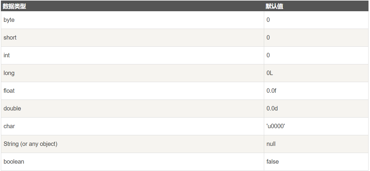Viewport: 370px width, 171px height.
Task: Click the 'u0000' default value
Action: (276, 126)
